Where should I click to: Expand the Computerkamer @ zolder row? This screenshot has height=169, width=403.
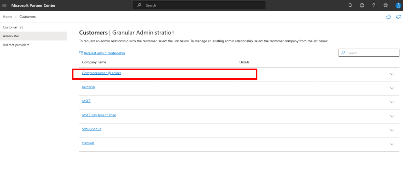coord(392,74)
